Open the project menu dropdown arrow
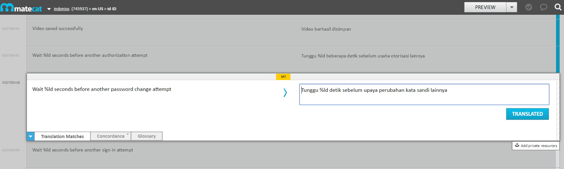The image size is (564, 169). click(49, 9)
